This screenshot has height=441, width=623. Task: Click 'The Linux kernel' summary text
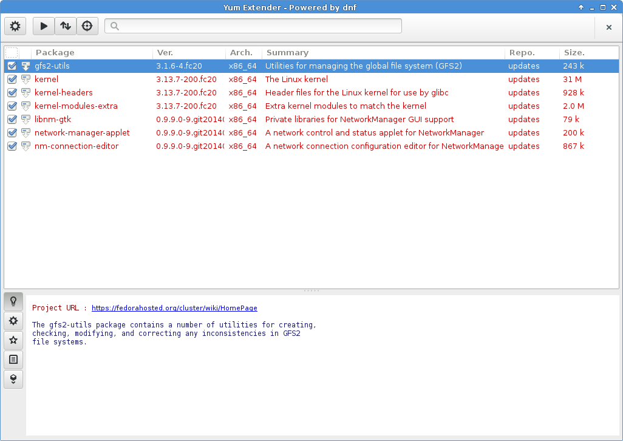(x=296, y=80)
